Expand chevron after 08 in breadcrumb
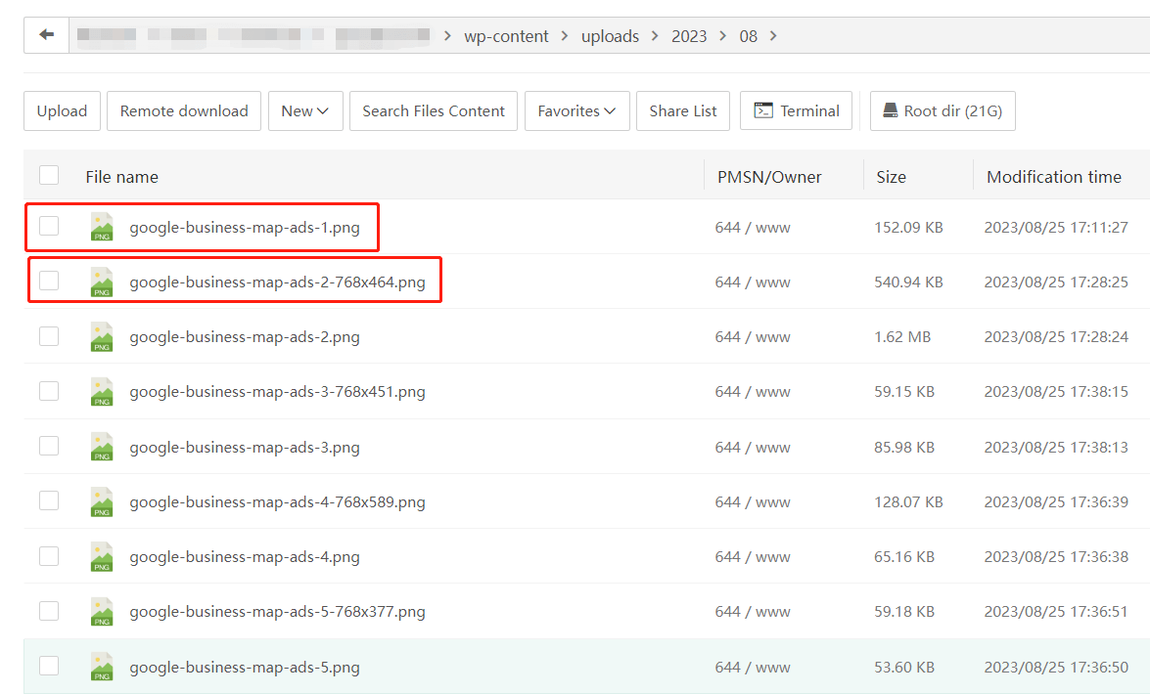The image size is (1150, 694). 773,36
